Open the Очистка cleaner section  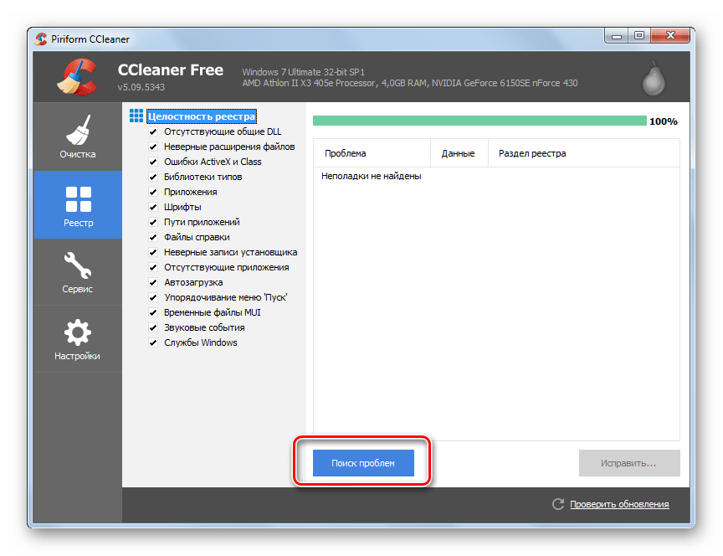point(78,136)
